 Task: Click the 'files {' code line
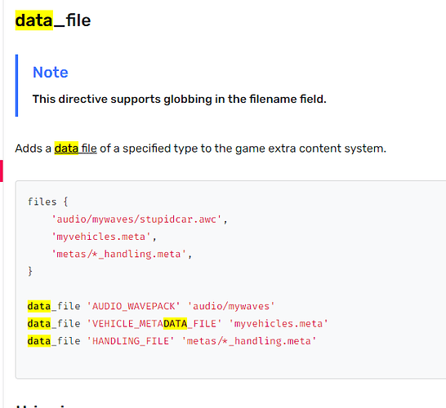[47, 202]
